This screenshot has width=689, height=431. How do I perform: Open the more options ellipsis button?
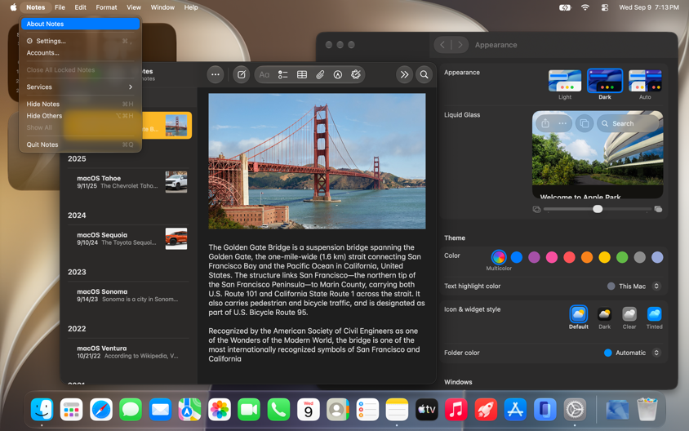tap(216, 74)
